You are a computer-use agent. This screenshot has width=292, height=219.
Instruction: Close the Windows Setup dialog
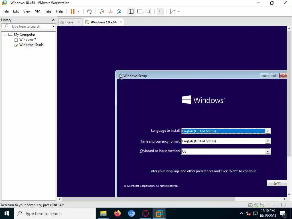point(283,76)
